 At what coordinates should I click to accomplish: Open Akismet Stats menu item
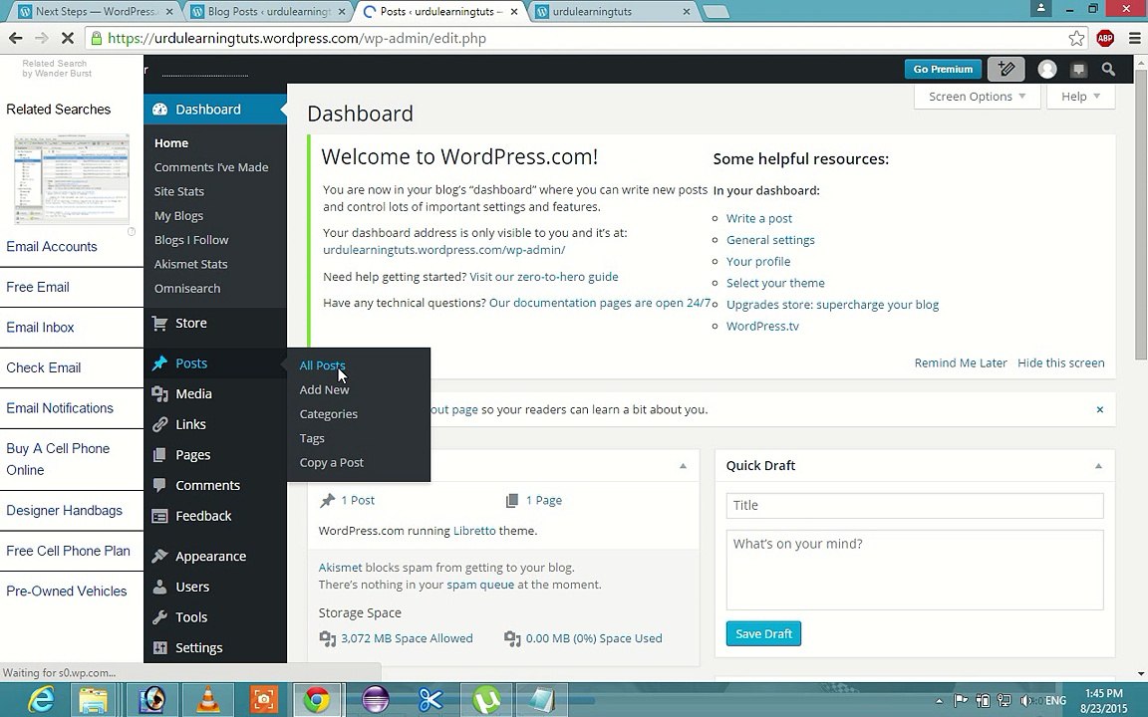(190, 264)
